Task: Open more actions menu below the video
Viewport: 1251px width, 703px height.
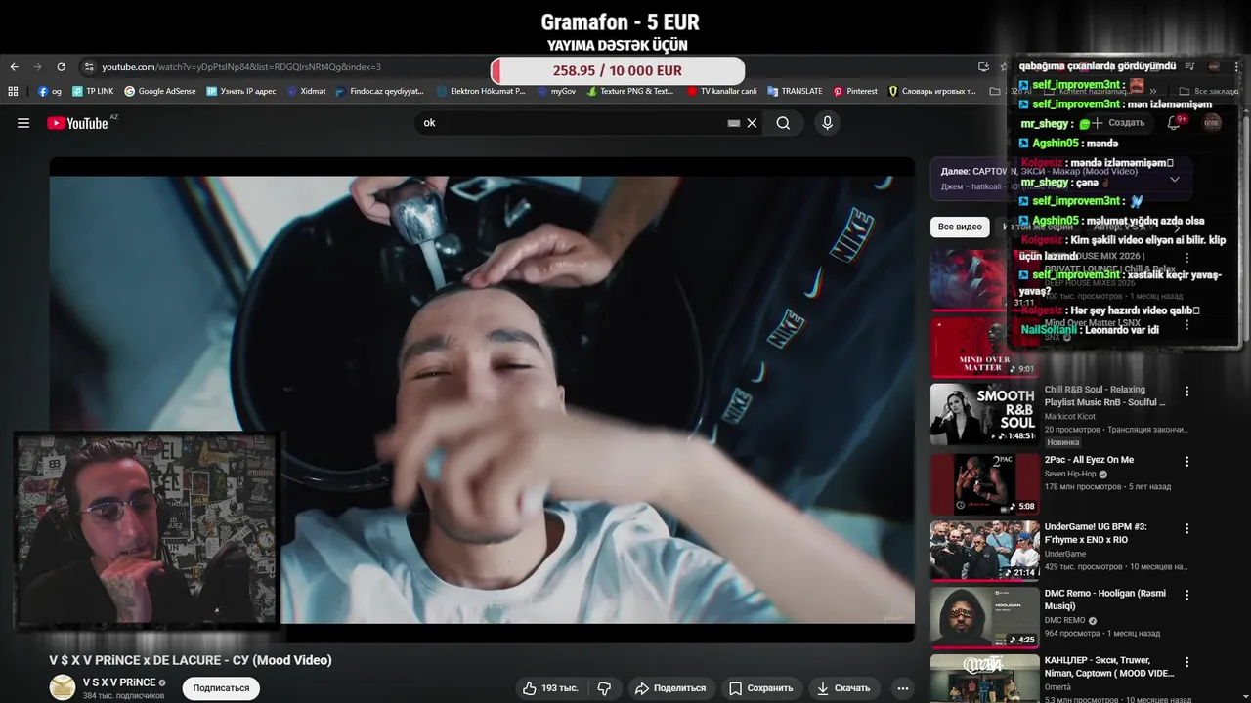Action: point(903,688)
